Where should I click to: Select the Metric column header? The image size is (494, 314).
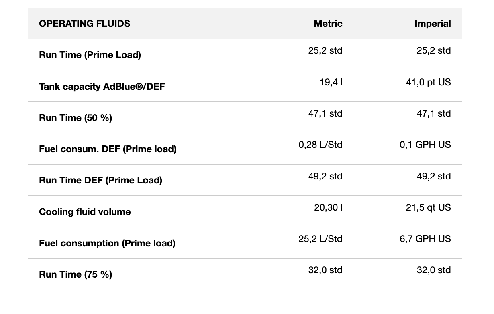(328, 24)
